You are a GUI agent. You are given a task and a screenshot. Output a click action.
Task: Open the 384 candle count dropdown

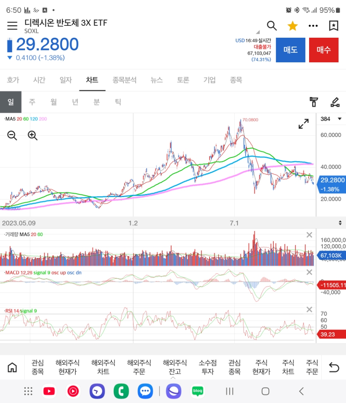coord(331,119)
